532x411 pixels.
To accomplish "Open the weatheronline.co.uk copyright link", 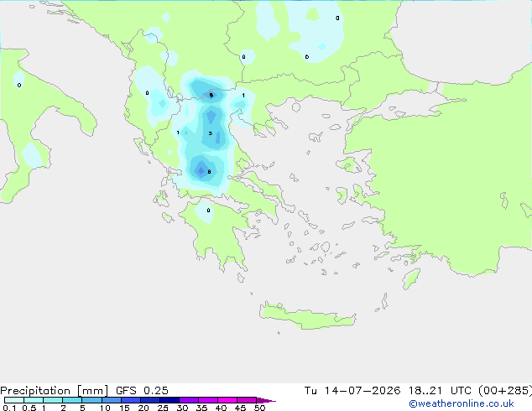I will tap(462, 404).
